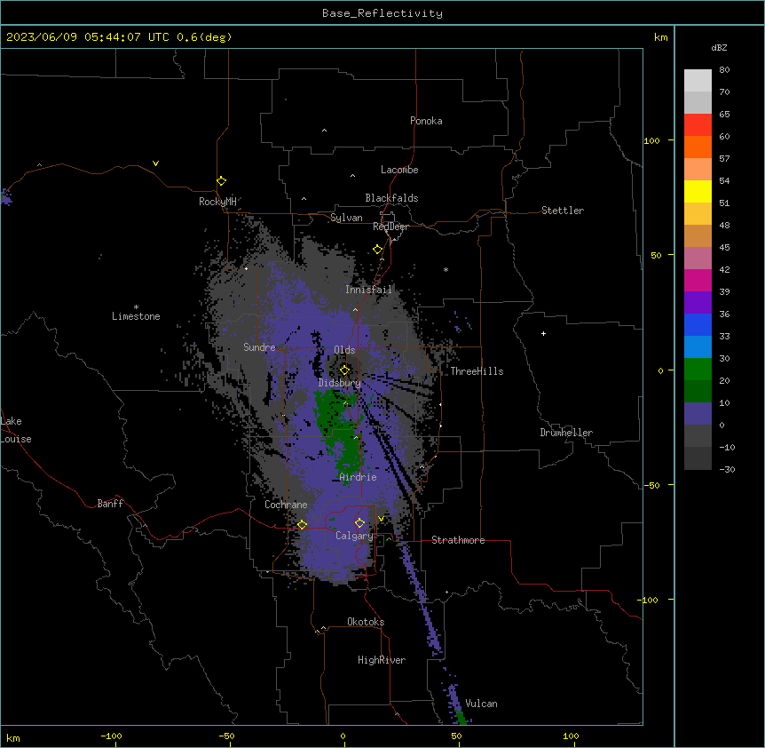Click the white asterisk east of Innisfail
Screen dimensions: 765x748
pyautogui.click(x=446, y=270)
